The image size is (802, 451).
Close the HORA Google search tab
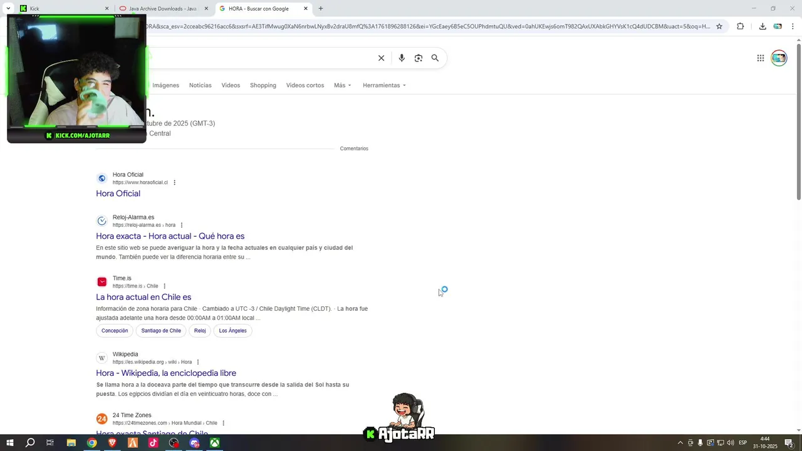[x=306, y=9]
